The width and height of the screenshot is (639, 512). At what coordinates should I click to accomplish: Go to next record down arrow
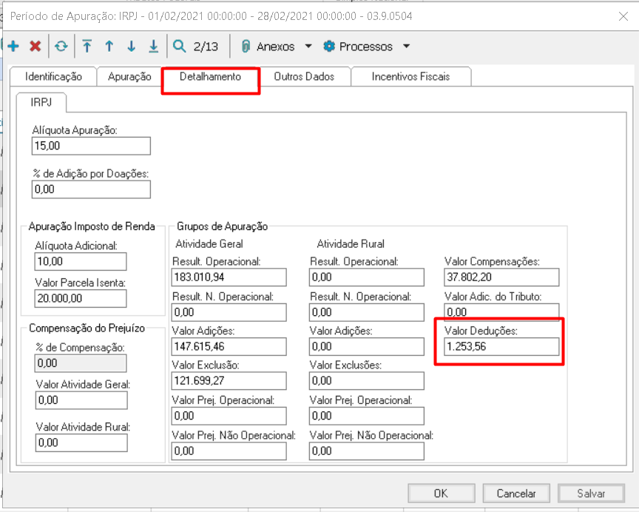pos(131,46)
